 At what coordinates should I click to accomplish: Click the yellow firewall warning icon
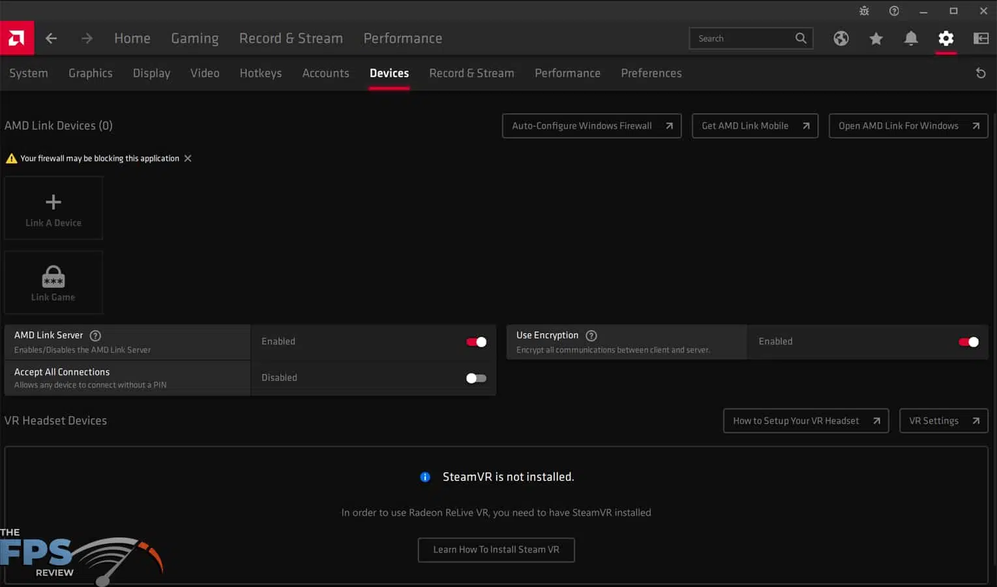[11, 158]
